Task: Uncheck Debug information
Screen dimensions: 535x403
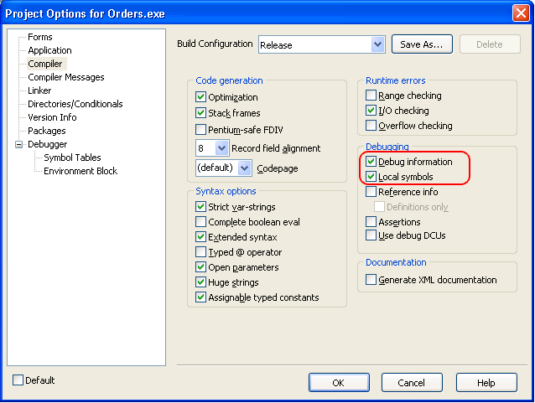Action: tap(371, 162)
